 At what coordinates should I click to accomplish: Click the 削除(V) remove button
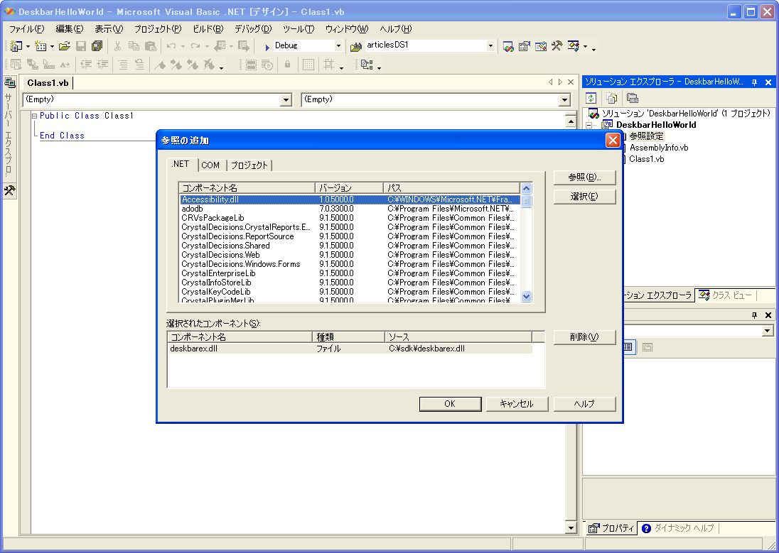point(584,337)
